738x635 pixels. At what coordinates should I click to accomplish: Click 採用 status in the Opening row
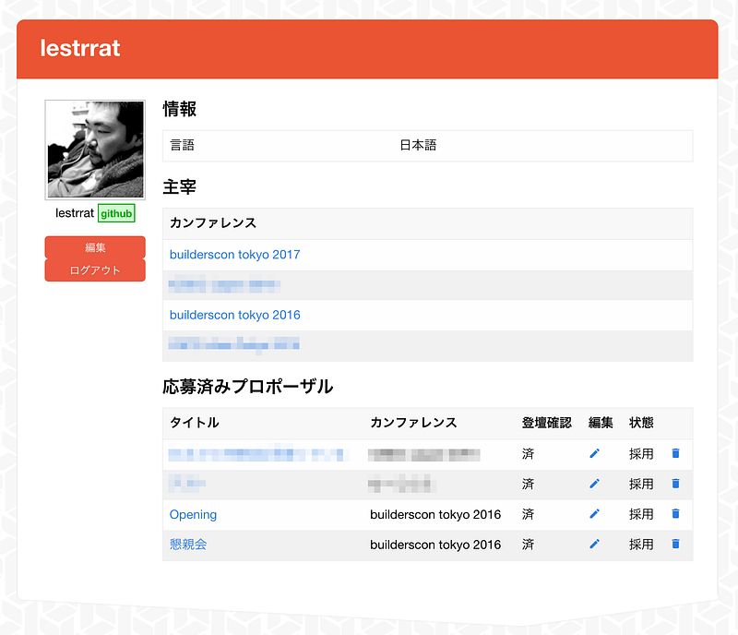[641, 514]
